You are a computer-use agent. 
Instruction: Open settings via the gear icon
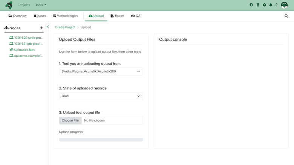[x=264, y=5]
